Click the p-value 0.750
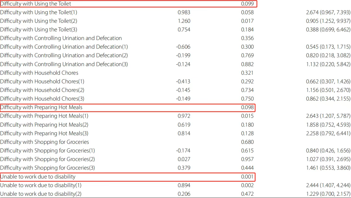The height and width of the screenshot is (198, 351). 247,99
